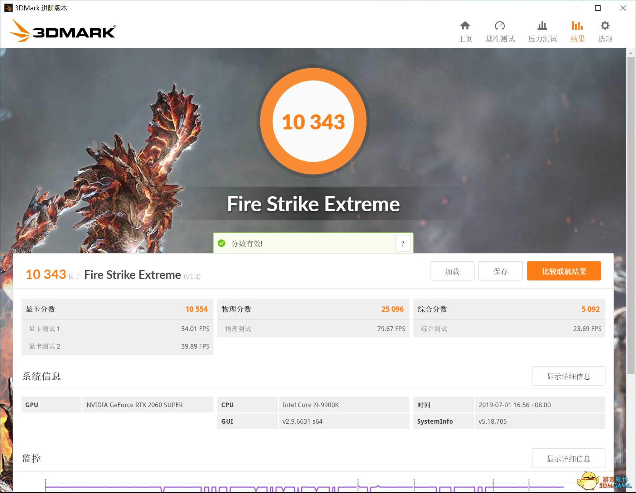Select the 结果 results bar-chart icon

click(x=577, y=26)
